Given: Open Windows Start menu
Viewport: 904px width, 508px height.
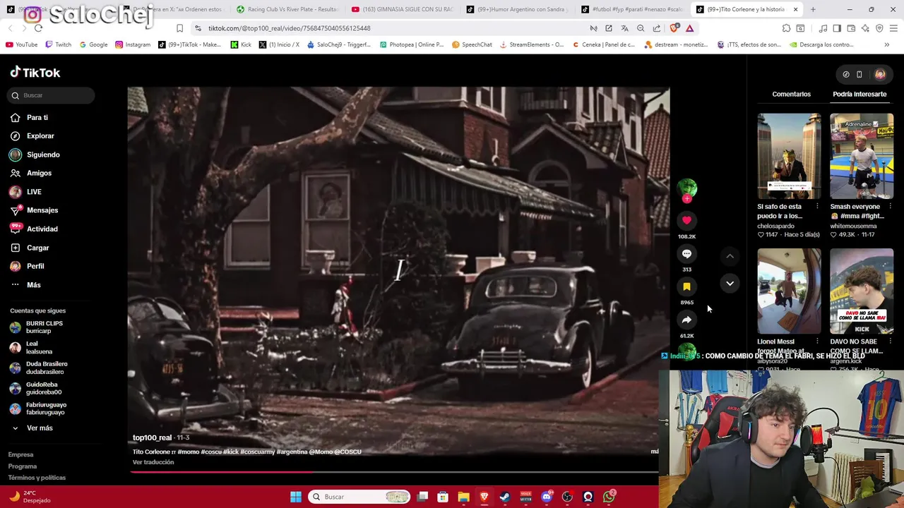Looking at the screenshot, I should pyautogui.click(x=296, y=497).
